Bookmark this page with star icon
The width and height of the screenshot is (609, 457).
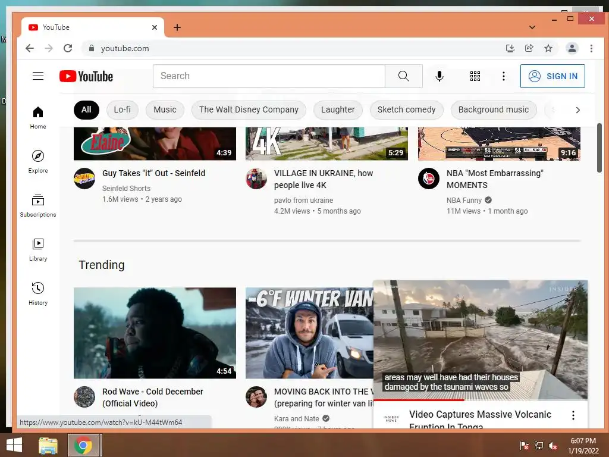(548, 48)
